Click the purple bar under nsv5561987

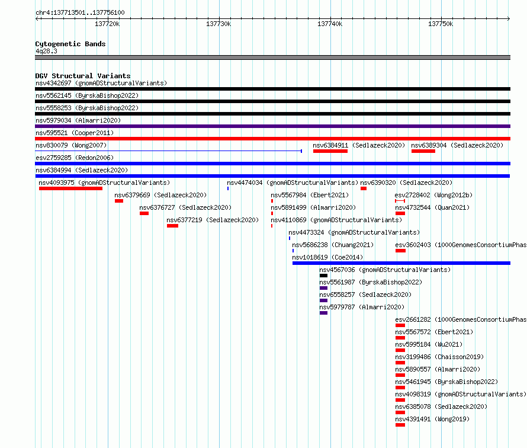[x=324, y=288]
